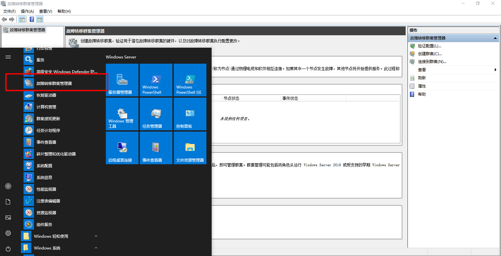
Task: Click 创建群集(C)... in the actions pane
Action: [x=430, y=54]
